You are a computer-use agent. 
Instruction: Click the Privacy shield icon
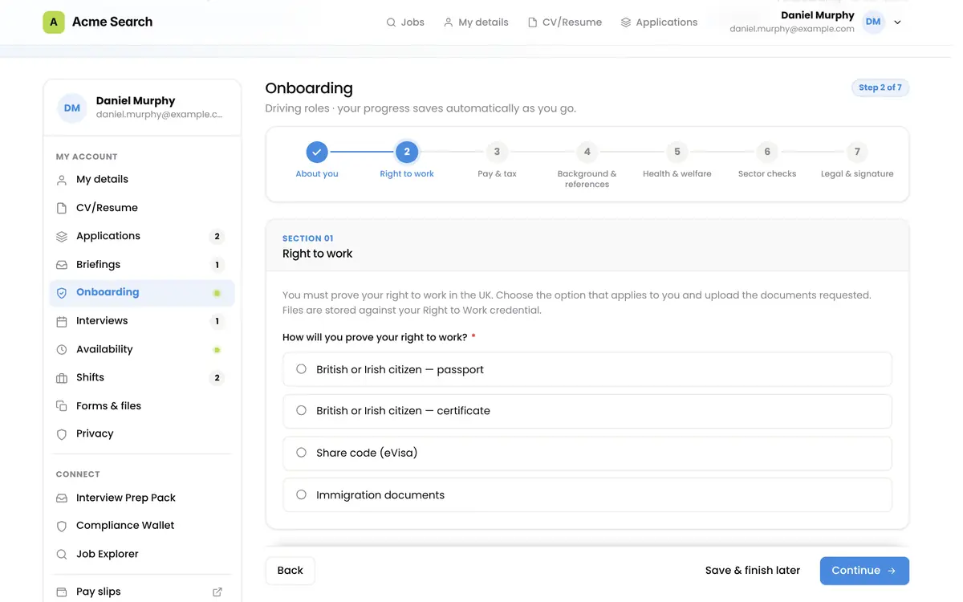(62, 434)
